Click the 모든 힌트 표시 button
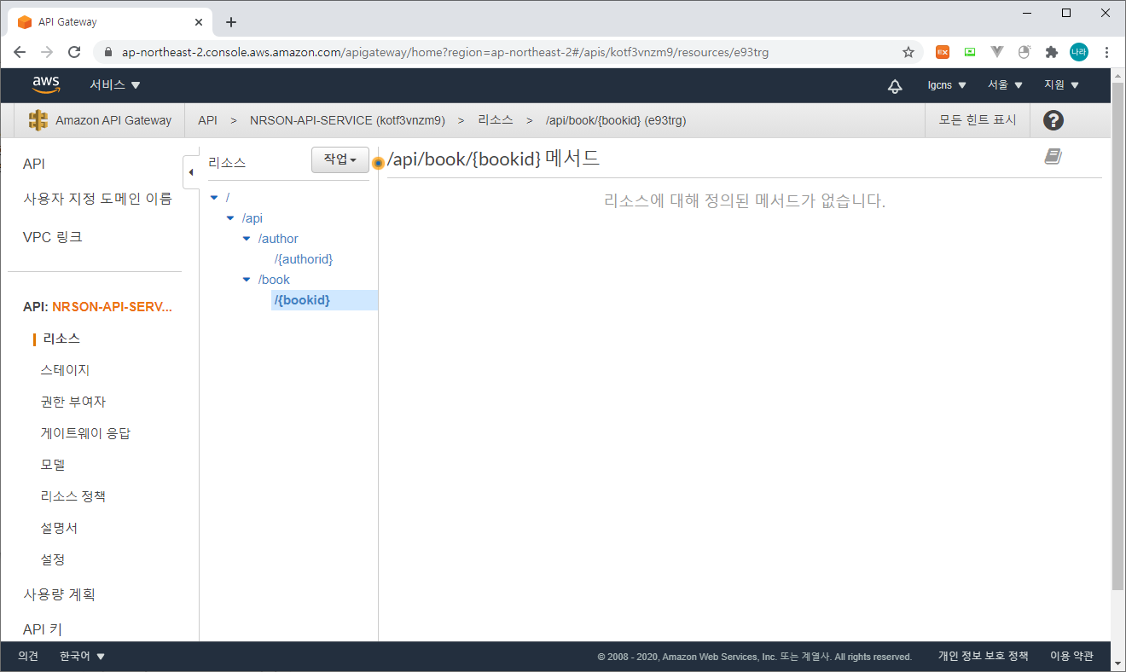 pyautogui.click(x=978, y=120)
